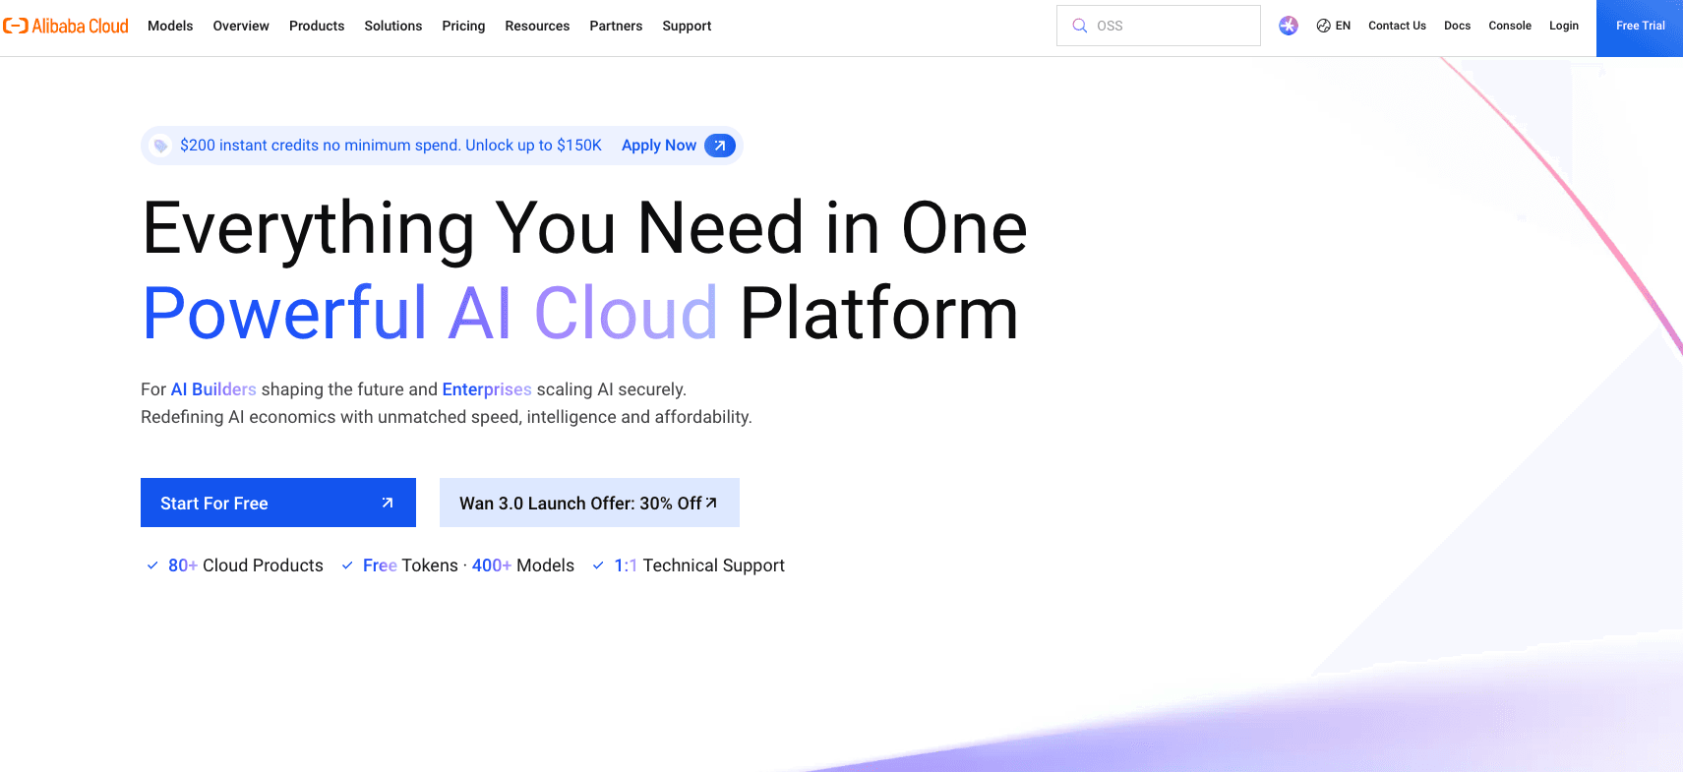The height and width of the screenshot is (772, 1683).
Task: Click the 'AI Builders' highlighted text
Action: (x=213, y=389)
